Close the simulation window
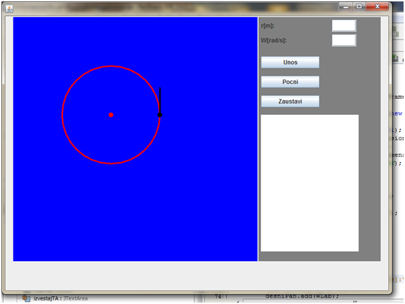405x304 pixels. click(377, 7)
